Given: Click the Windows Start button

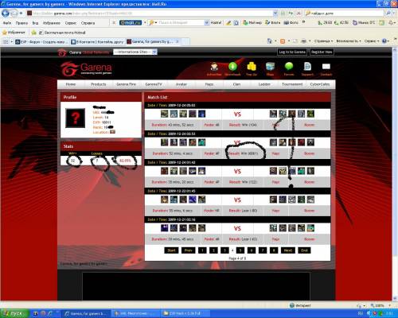Looking at the screenshot, I should (14, 313).
